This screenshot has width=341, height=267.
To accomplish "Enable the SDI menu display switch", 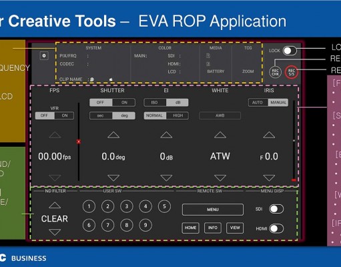I will [276, 209].
